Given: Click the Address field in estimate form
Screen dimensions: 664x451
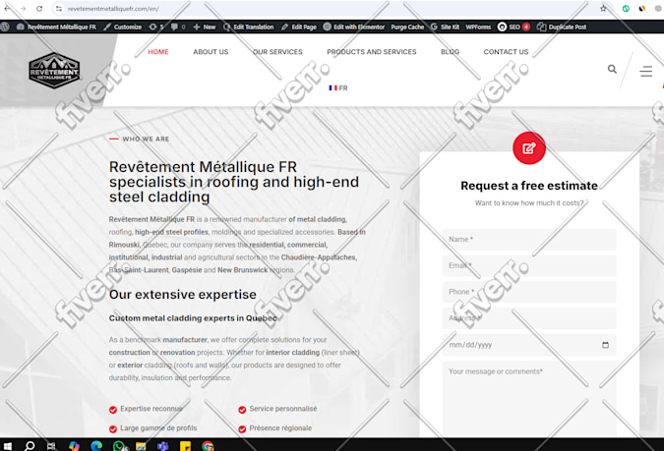Looking at the screenshot, I should pos(529,318).
